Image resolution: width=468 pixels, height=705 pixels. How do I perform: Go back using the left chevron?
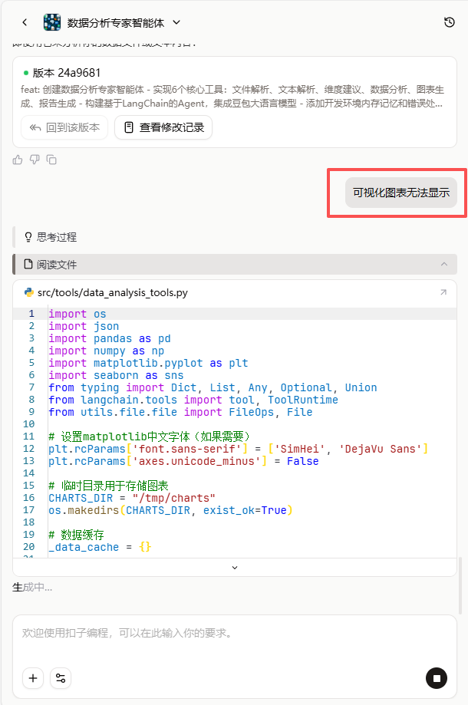coord(25,22)
